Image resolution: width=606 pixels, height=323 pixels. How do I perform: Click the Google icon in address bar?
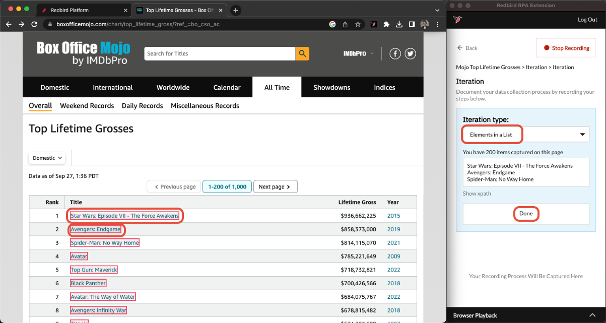click(332, 24)
